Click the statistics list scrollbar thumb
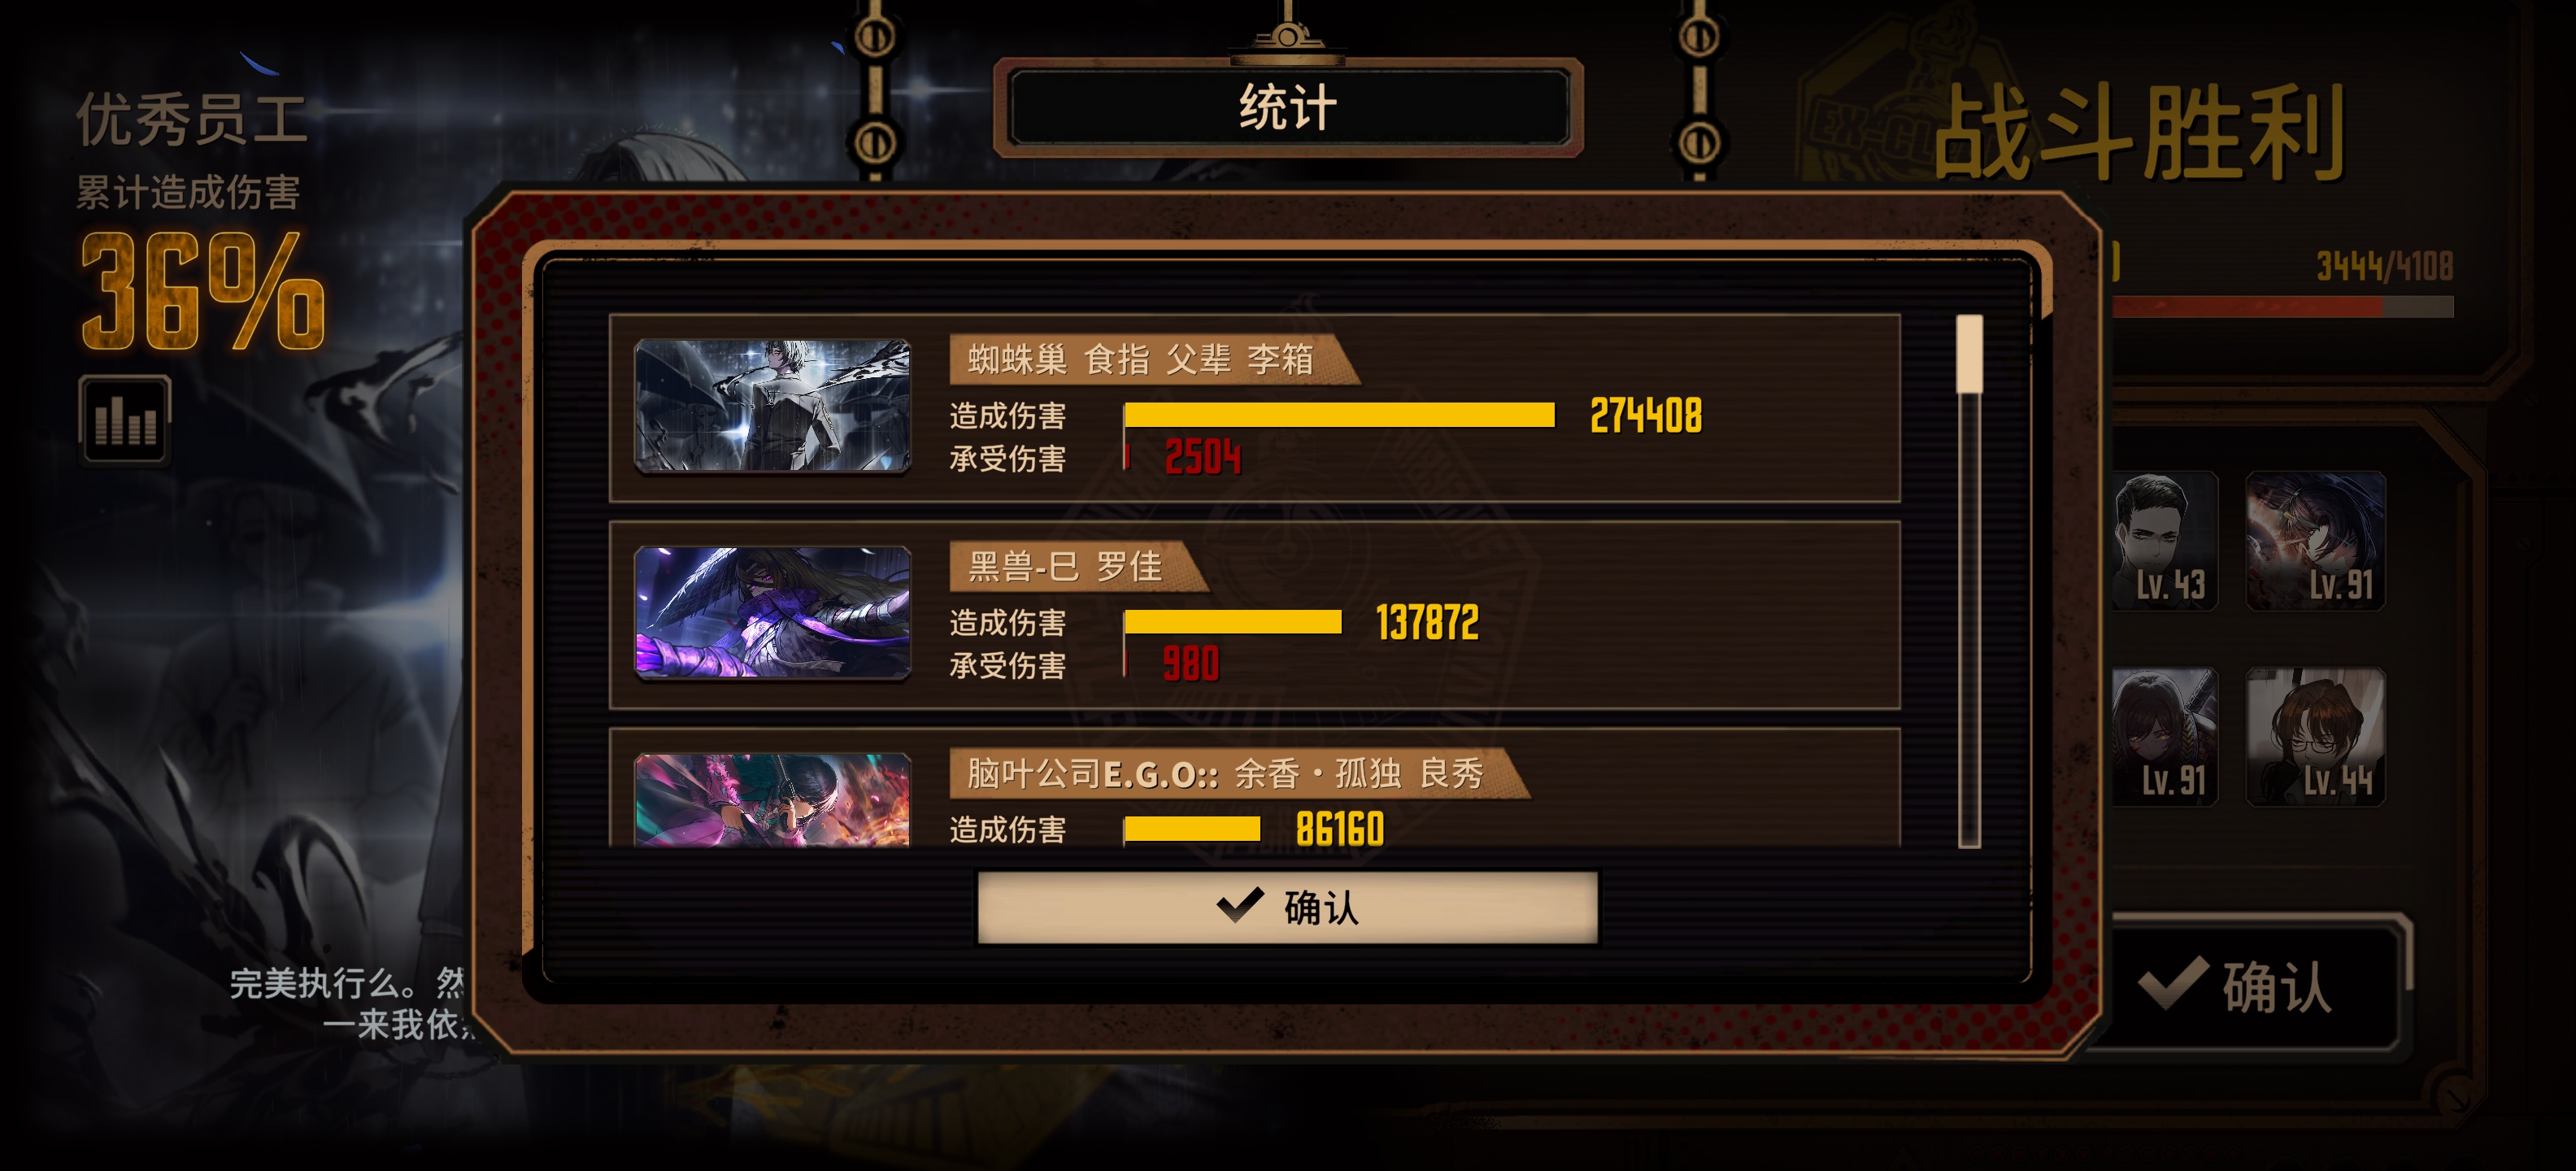This screenshot has height=1171, width=2576. [1969, 354]
